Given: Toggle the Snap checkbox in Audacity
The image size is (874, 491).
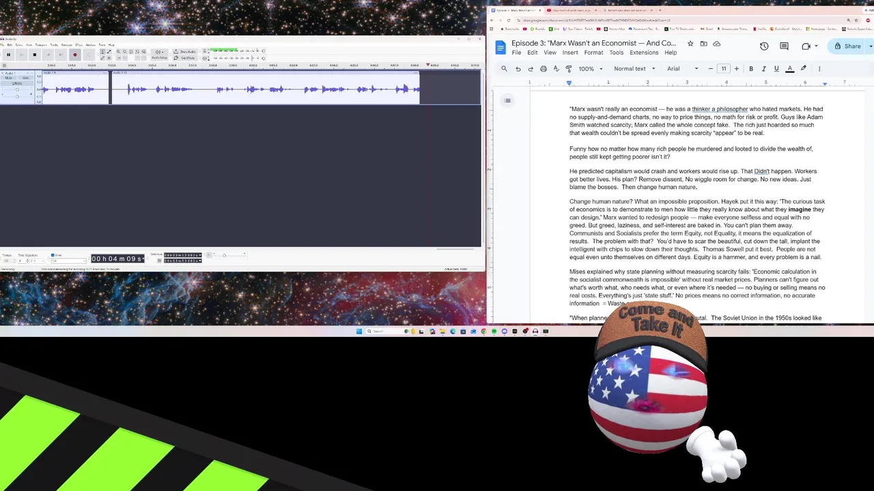Looking at the screenshot, I should click(x=53, y=255).
